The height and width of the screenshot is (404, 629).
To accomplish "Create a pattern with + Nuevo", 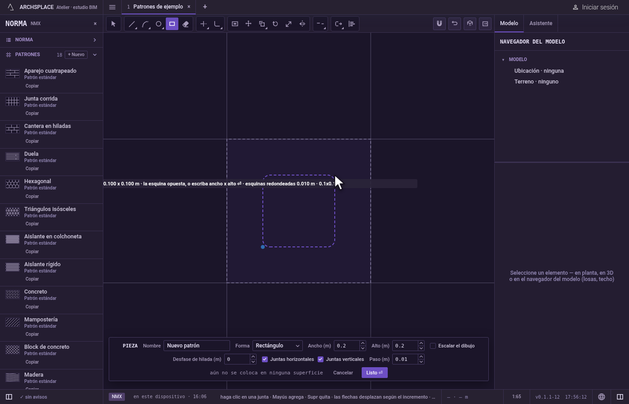I will (x=76, y=55).
